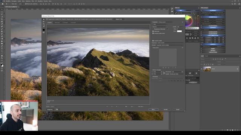The image size is (241, 135).
Task: Select the Type tool in Photoshop's toolbar
Action: click(x=2, y=48)
